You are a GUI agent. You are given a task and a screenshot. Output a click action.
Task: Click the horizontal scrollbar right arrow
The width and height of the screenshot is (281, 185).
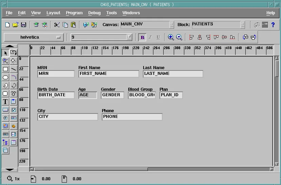(272, 169)
